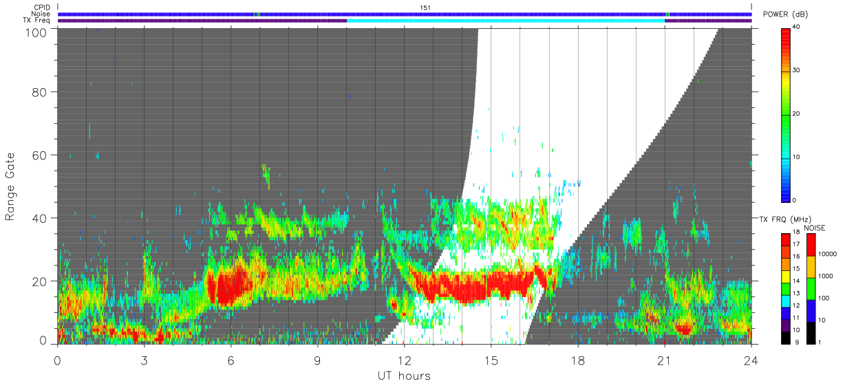Click x-axis tick label '15'
Viewport: 845px width, 390px height.
click(x=491, y=360)
